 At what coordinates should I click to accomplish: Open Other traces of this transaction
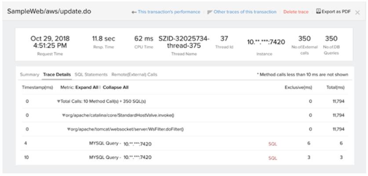point(245,12)
